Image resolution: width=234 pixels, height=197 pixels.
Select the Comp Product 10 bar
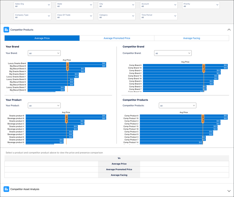184,118
